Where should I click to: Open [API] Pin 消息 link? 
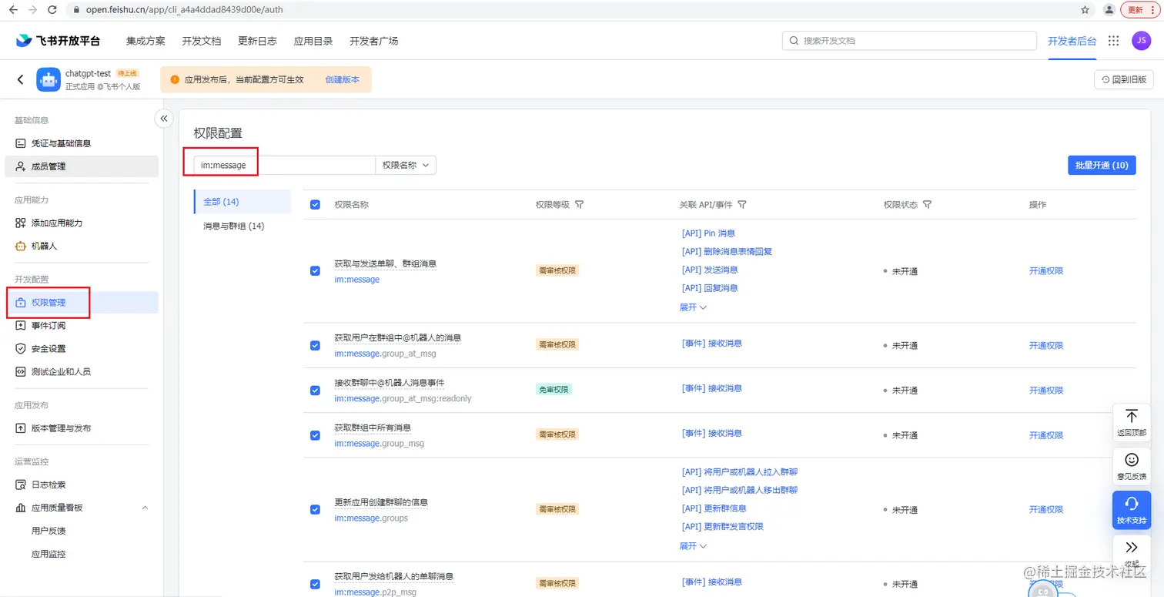708,233
